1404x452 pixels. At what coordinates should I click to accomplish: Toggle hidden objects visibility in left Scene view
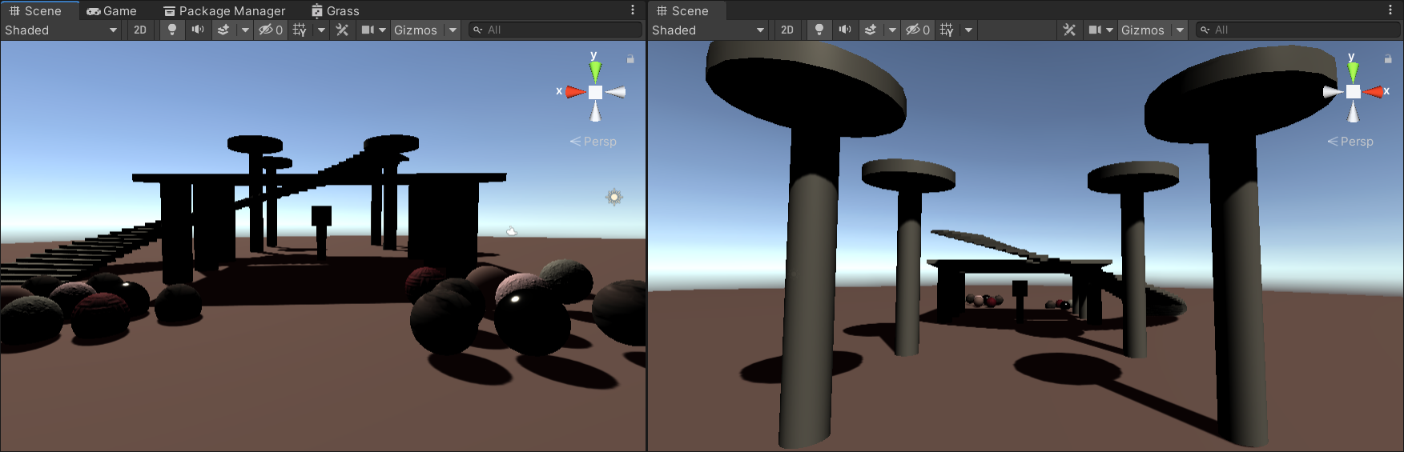(270, 30)
